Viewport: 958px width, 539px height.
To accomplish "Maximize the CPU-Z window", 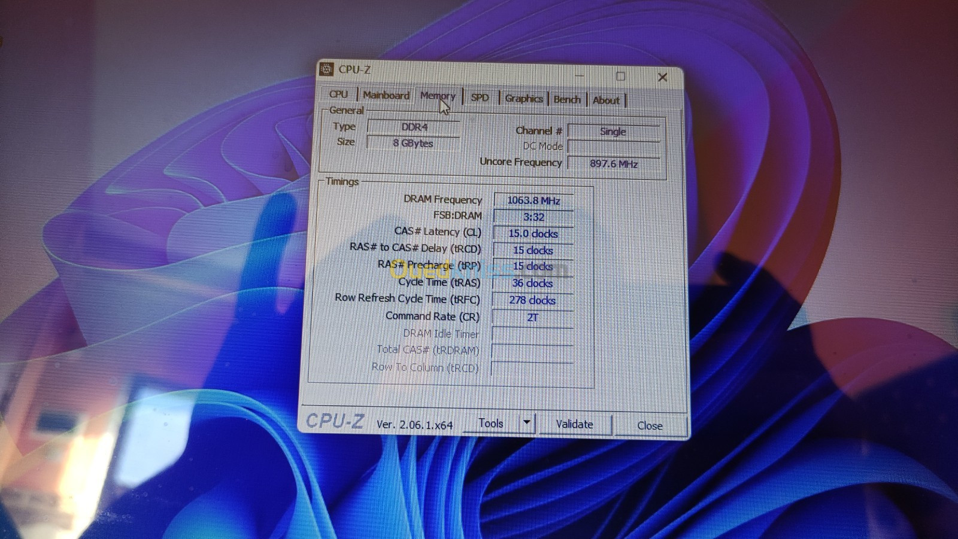I will point(621,76).
